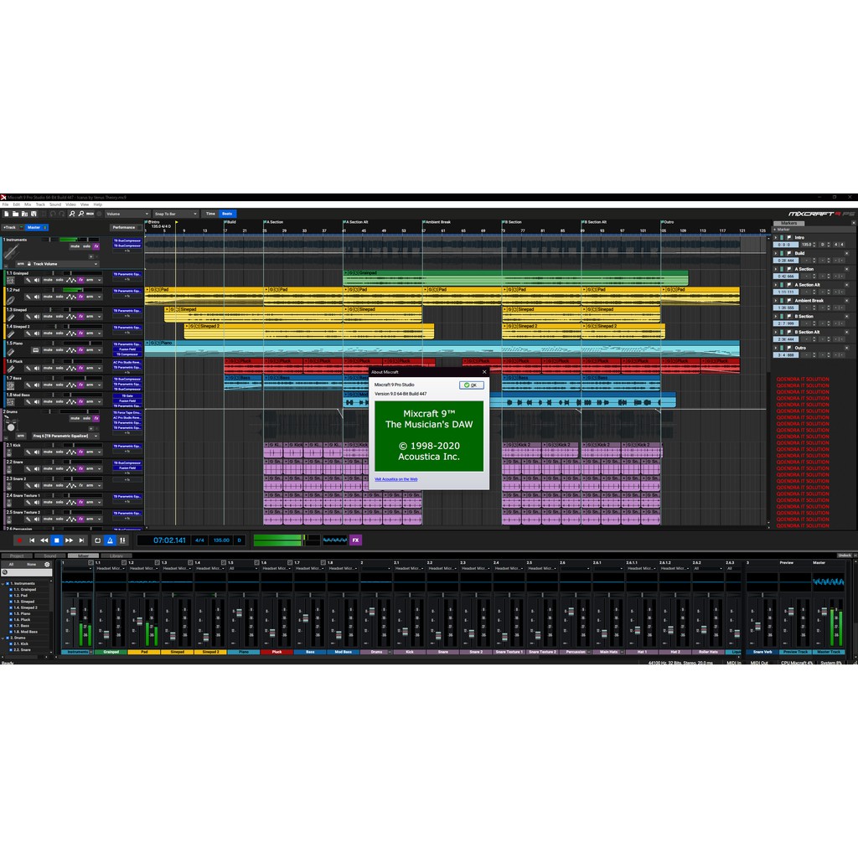
Task: Click Visit Acoustica on the Web link
Action: coord(395,478)
